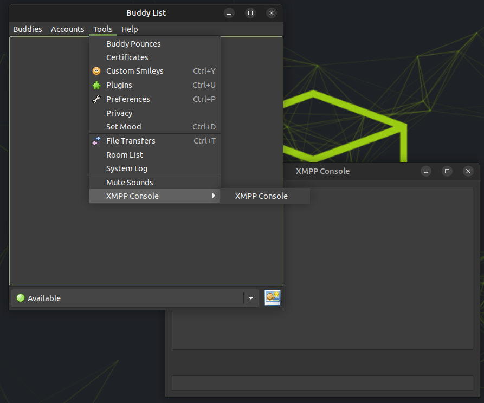
Task: Open the Accounts menu
Action: click(x=68, y=29)
